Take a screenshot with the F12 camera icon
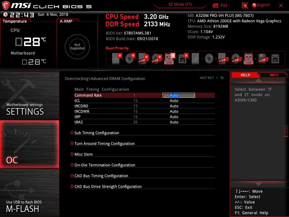The width and height of the screenshot is (289, 217). click(x=215, y=5)
